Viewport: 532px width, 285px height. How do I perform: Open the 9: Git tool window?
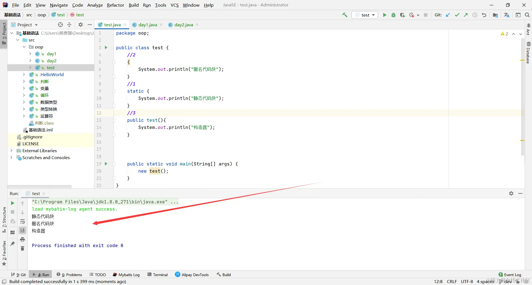coord(19,274)
